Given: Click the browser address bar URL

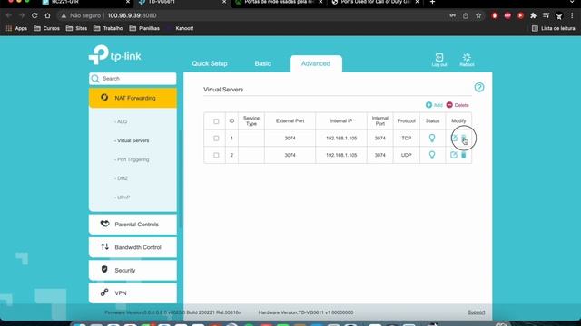Looking at the screenshot, I should point(132,15).
